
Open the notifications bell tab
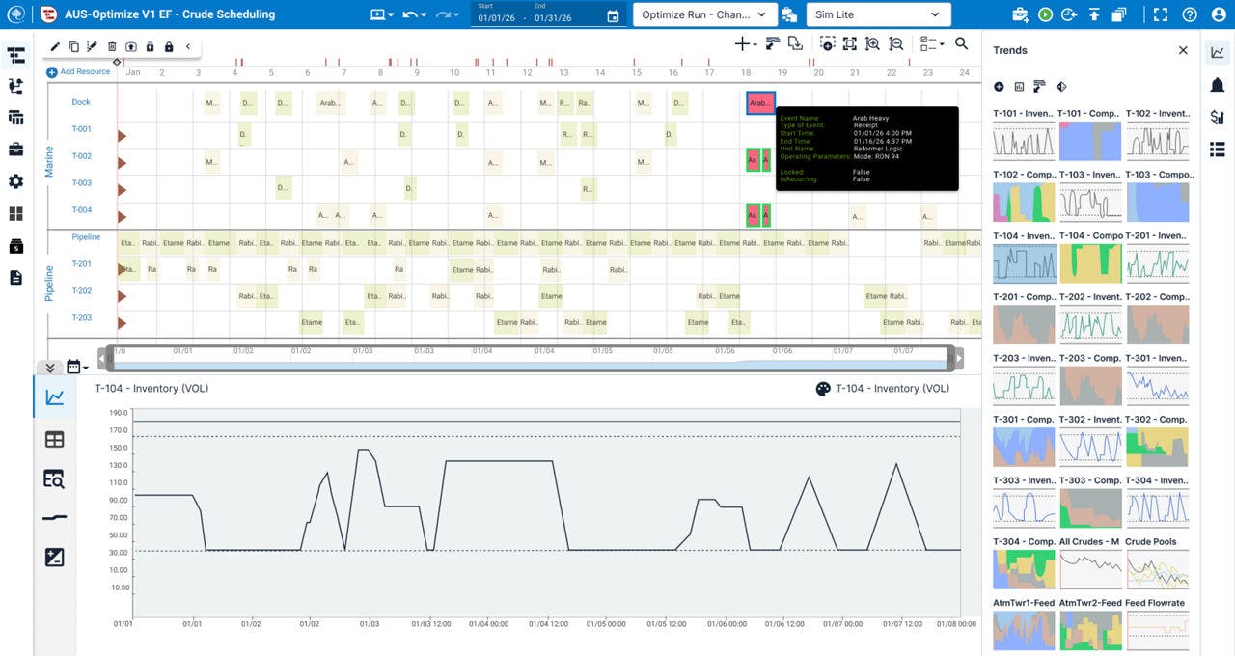coord(1217,85)
